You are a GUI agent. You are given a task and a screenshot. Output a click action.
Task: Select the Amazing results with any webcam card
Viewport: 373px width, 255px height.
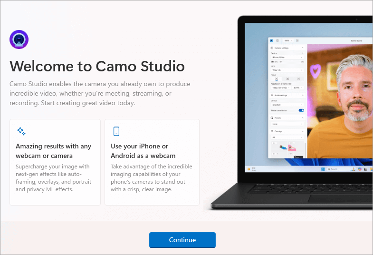point(55,162)
